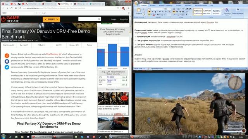The image size is (248, 139).
Task: Open the Ссылки ribbon tab in Word
Action: 179,5
